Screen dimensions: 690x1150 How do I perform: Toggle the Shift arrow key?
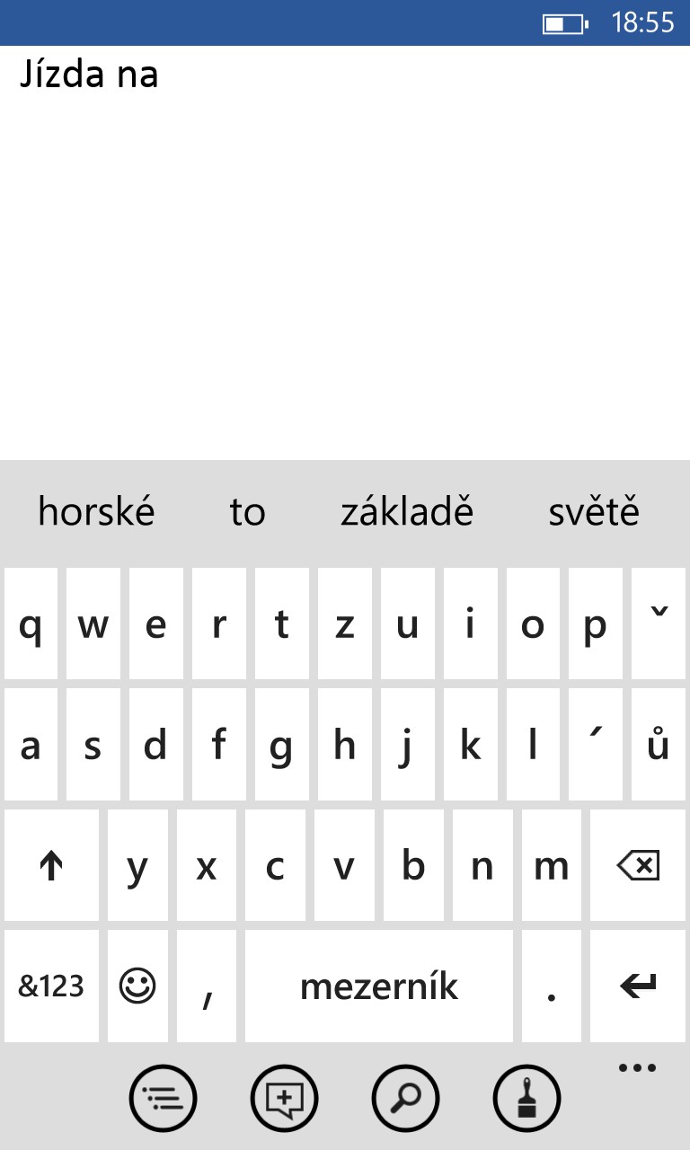click(51, 866)
